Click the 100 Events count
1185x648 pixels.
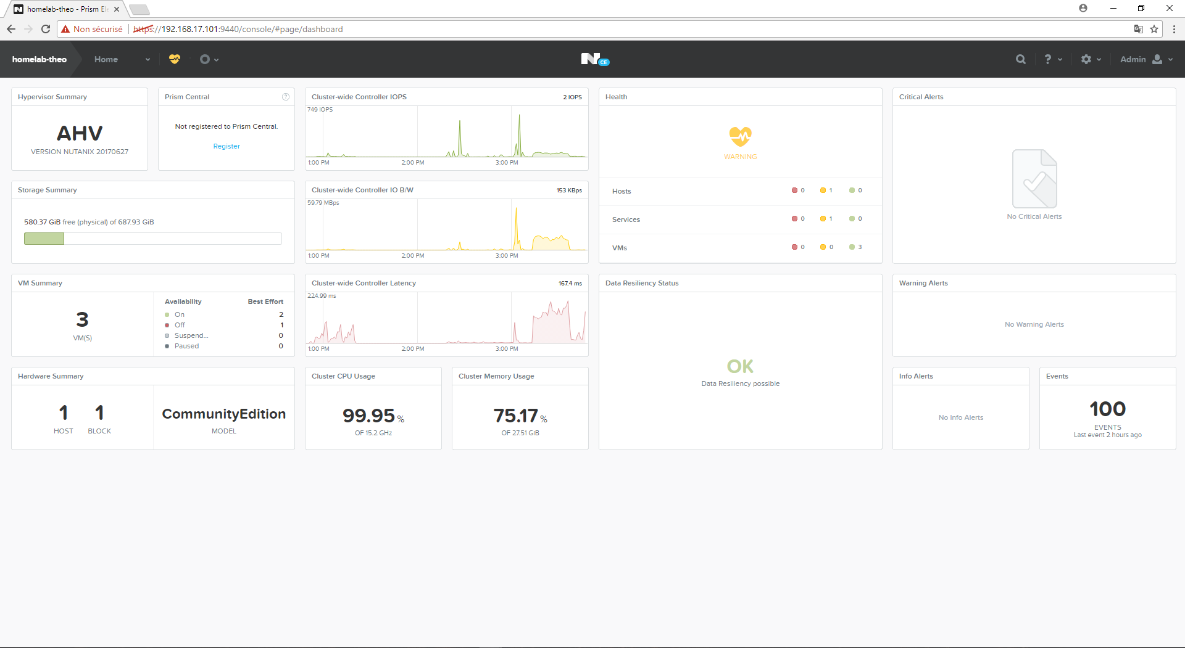(x=1107, y=409)
